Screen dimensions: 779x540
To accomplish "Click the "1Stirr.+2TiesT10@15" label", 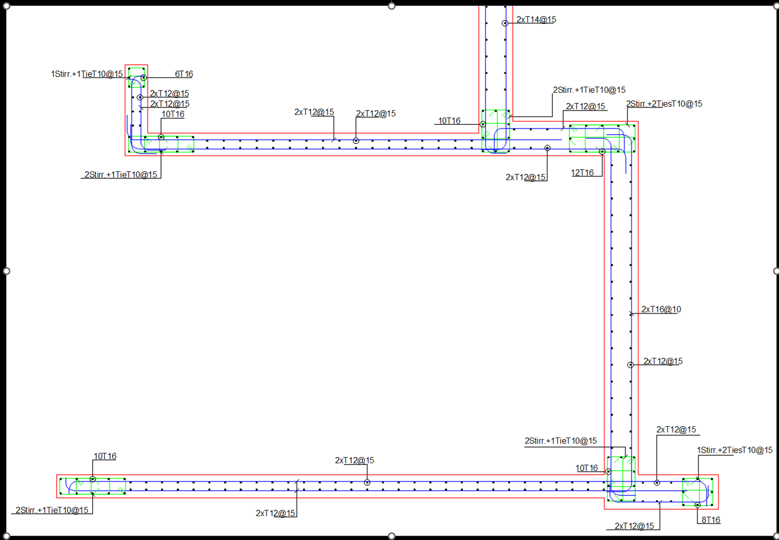I will (735, 450).
